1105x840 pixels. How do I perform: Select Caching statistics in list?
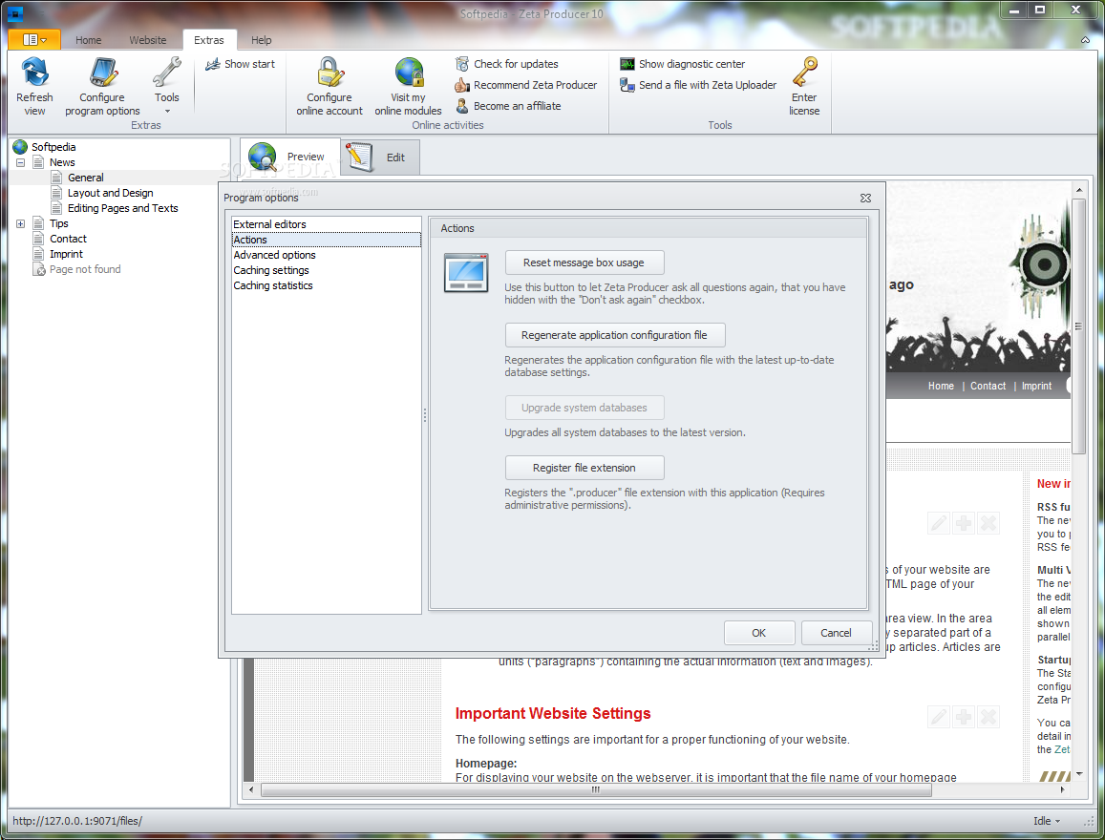(327, 285)
